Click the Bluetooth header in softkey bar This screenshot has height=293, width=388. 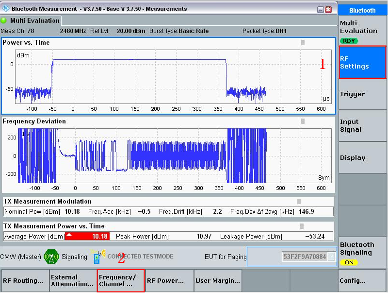(x=362, y=10)
